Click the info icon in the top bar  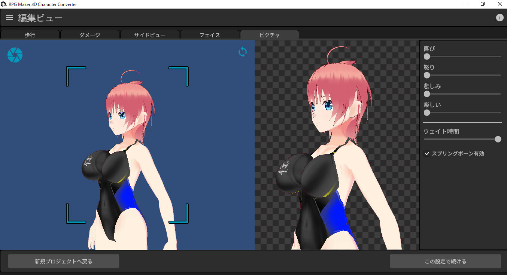[500, 17]
